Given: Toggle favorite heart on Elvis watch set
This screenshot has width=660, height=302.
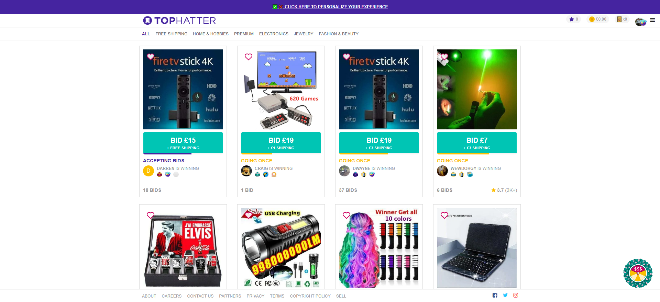Looking at the screenshot, I should pyautogui.click(x=151, y=215).
